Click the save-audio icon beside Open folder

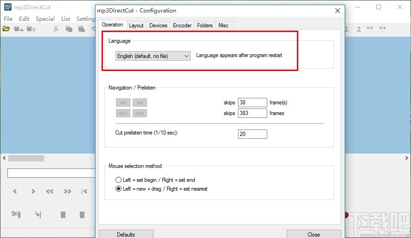pyautogui.click(x=19, y=29)
